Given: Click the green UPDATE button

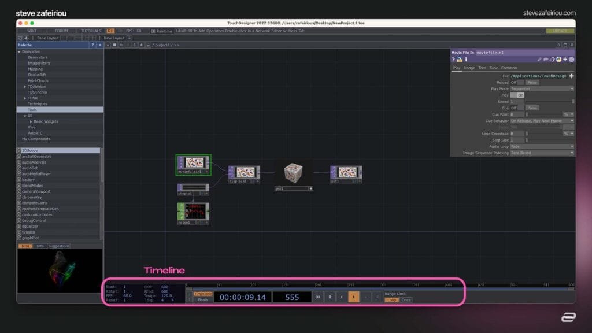Looking at the screenshot, I should point(560,31).
